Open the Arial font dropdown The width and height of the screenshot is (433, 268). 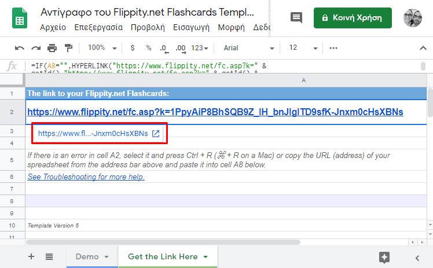tap(248, 48)
